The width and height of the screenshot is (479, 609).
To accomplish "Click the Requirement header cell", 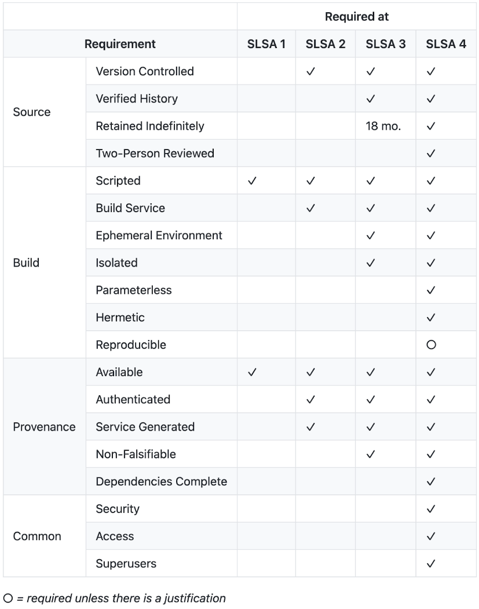I will 120,44.
